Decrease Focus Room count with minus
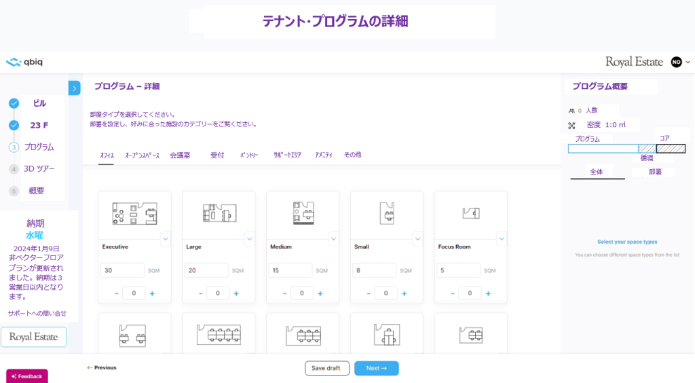The width and height of the screenshot is (695, 383). point(453,293)
